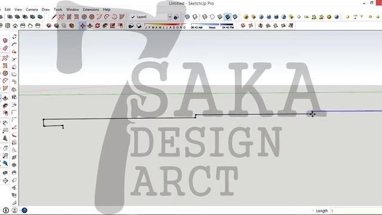Click the geo-location info icon in status bar
This screenshot has width=382, height=215.
pos(6,210)
